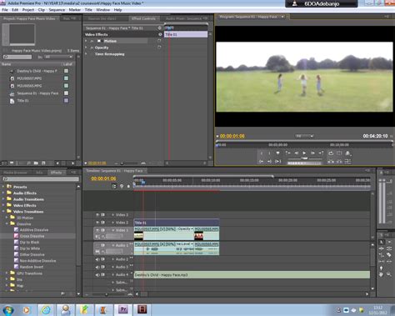Switch to the Info tab
The width and height of the screenshot is (395, 316).
tap(39, 173)
